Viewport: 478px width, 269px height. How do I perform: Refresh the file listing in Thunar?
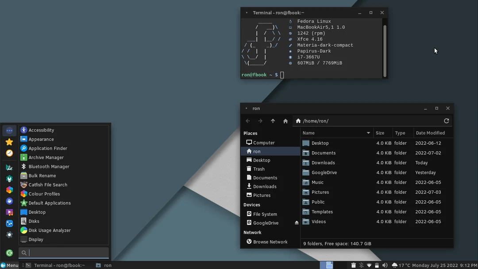click(447, 121)
